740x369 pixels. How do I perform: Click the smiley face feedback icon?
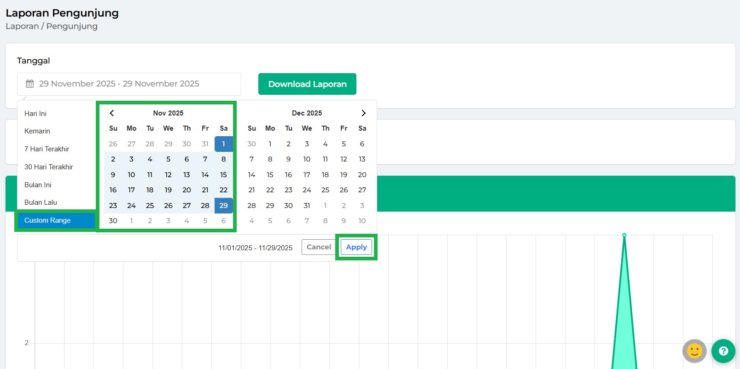694,351
